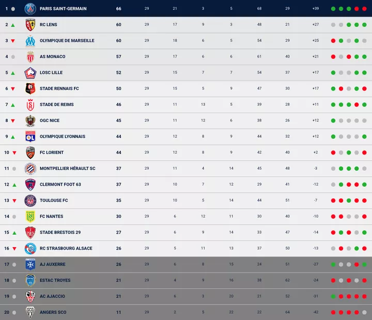
Task: Click the FC Nantes yellow crest
Action: pos(30,217)
